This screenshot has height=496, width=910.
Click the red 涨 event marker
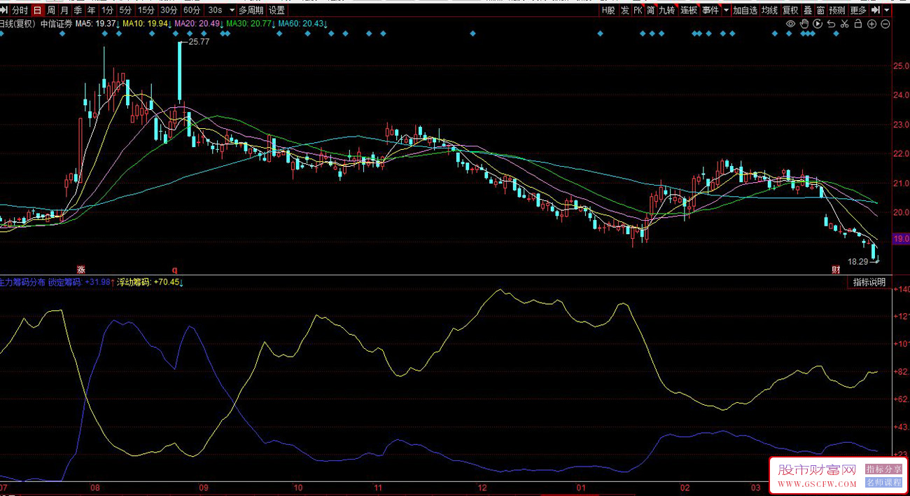[80, 269]
